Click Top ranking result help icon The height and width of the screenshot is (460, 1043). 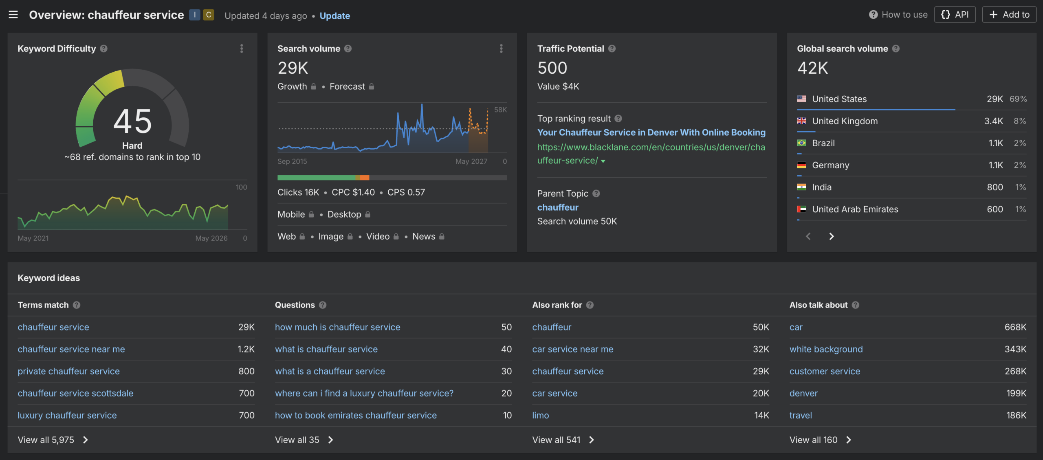click(x=618, y=119)
